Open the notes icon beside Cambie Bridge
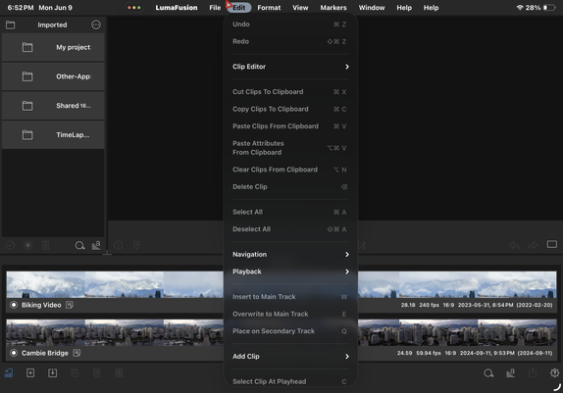 (x=77, y=353)
